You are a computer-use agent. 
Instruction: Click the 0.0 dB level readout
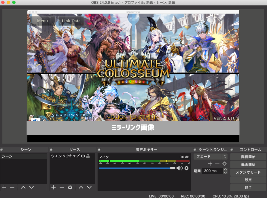click(x=184, y=157)
